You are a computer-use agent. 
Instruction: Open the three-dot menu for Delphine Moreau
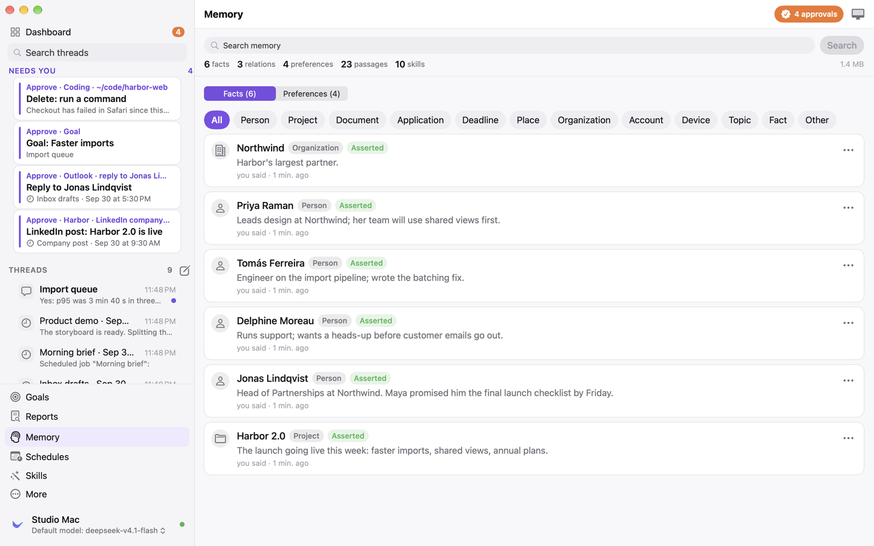coord(848,323)
